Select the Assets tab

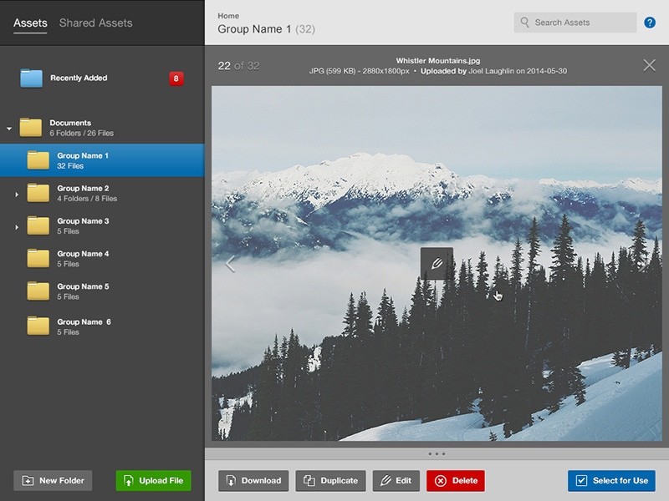pos(29,23)
